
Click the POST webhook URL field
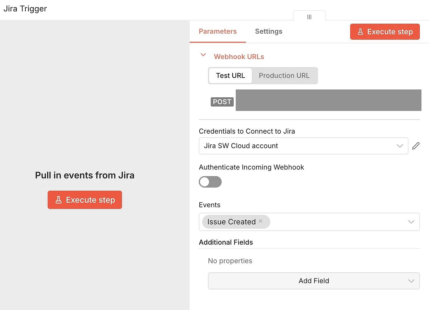click(328, 100)
